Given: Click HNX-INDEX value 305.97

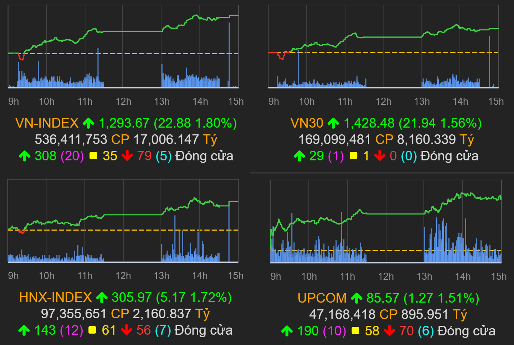Looking at the screenshot, I should coord(132,298).
